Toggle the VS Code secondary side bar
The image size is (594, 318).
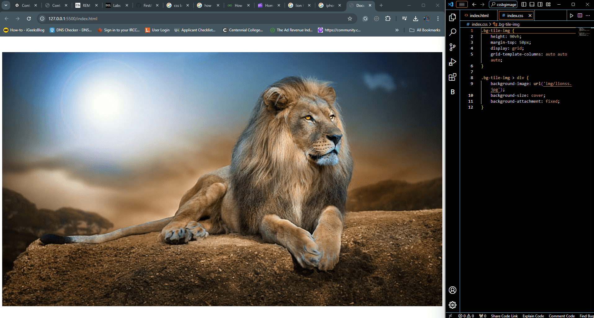[x=540, y=4]
